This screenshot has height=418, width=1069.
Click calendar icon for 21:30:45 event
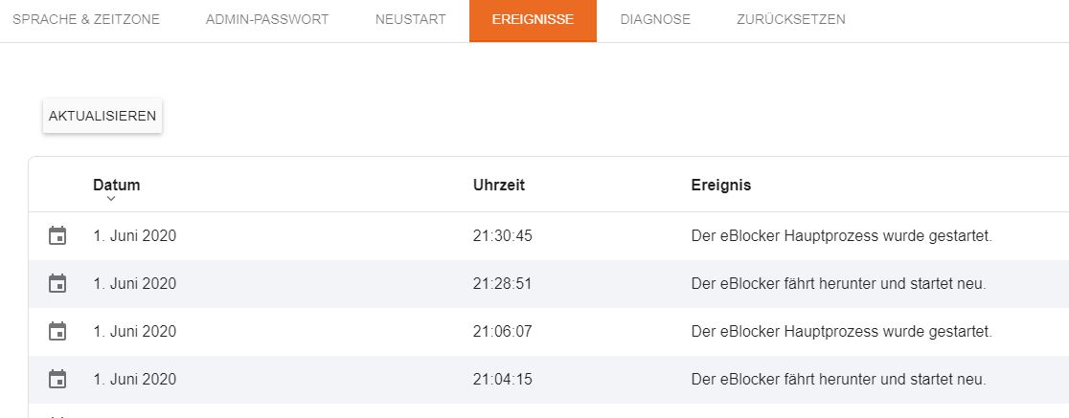pyautogui.click(x=57, y=235)
